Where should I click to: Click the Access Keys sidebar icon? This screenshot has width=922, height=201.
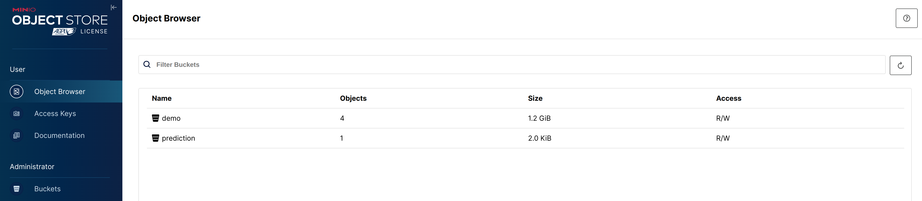coord(17,114)
